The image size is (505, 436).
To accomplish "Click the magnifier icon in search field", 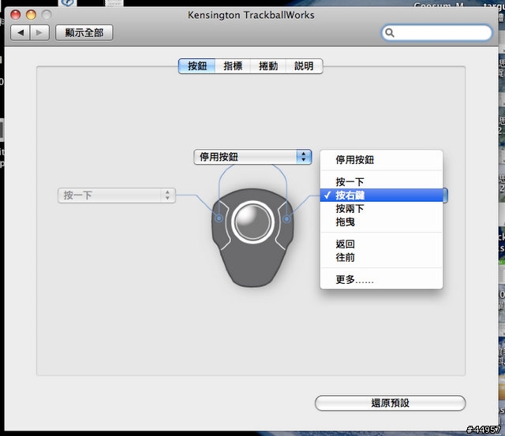I will click(390, 33).
